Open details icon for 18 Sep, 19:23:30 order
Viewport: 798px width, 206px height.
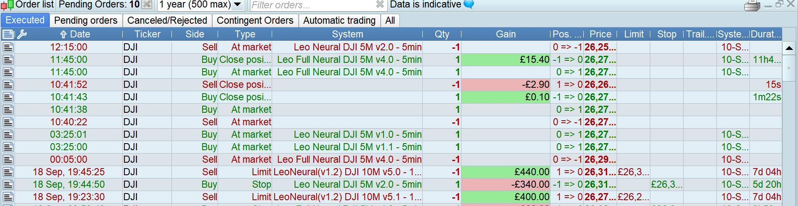[8, 197]
